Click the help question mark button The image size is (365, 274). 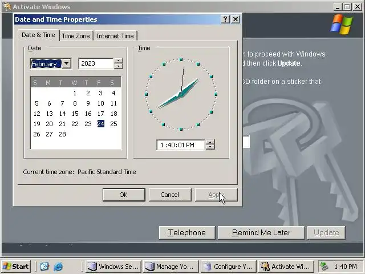tap(225, 19)
